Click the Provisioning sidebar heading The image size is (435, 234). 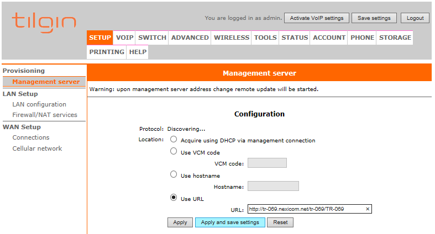click(24, 71)
